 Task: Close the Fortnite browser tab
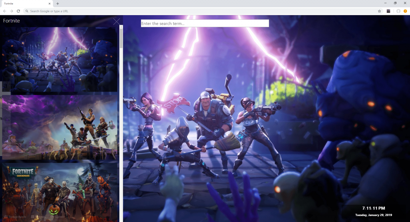click(49, 4)
